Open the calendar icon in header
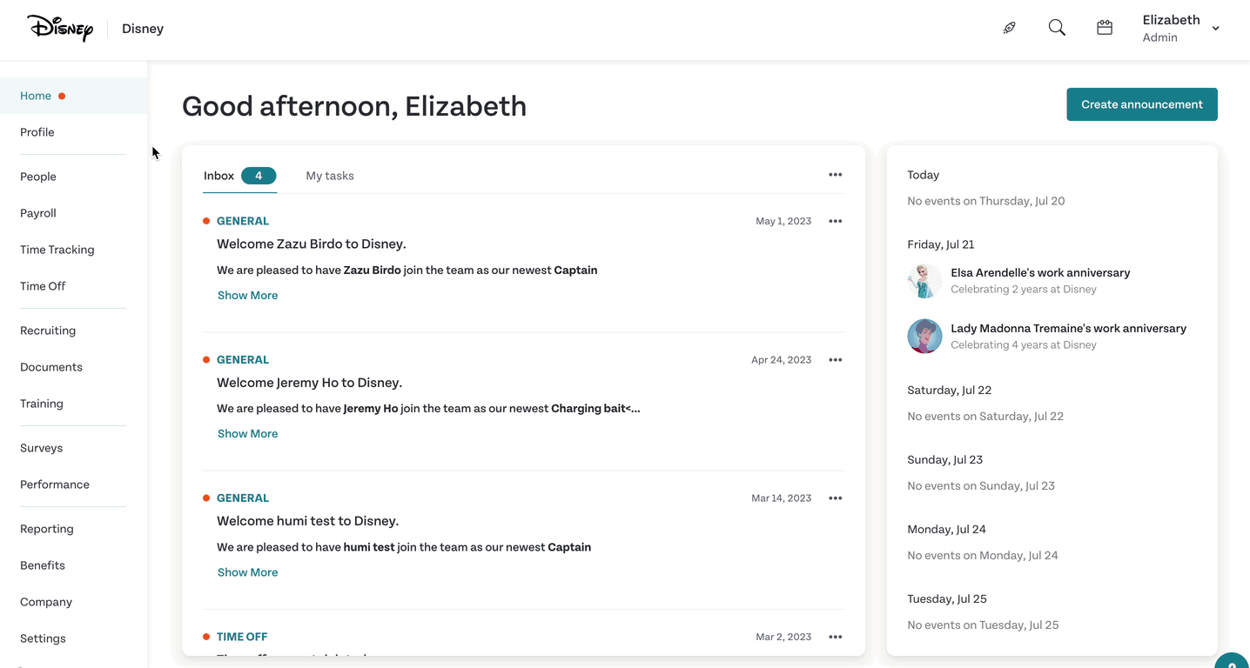 pos(1105,28)
